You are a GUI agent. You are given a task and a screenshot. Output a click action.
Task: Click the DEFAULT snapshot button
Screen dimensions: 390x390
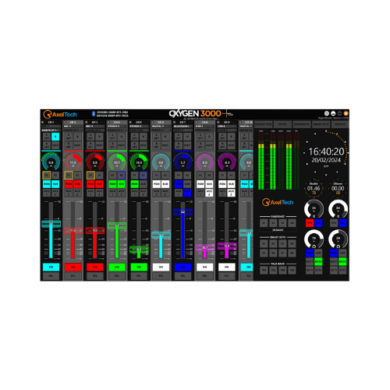coord(278,230)
